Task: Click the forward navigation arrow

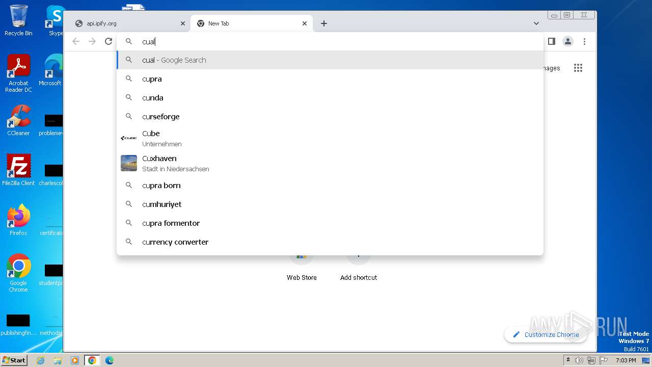Action: tap(92, 41)
